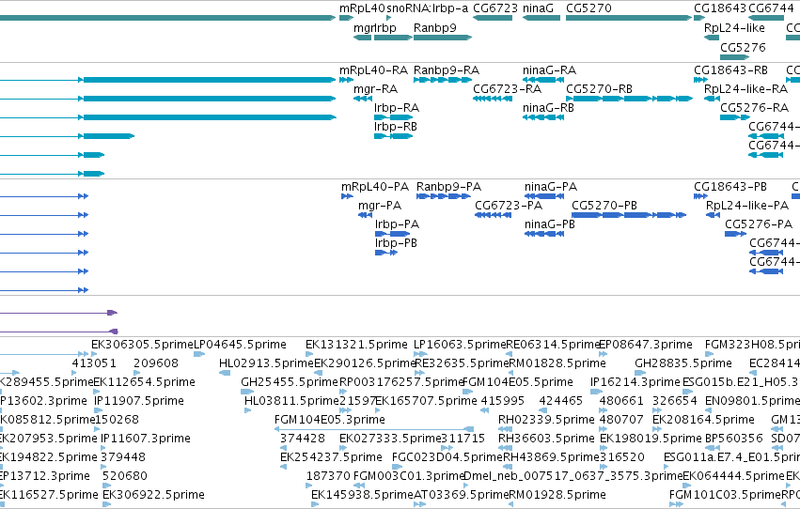Click EST label EK145938.5prime

[x=362, y=495]
